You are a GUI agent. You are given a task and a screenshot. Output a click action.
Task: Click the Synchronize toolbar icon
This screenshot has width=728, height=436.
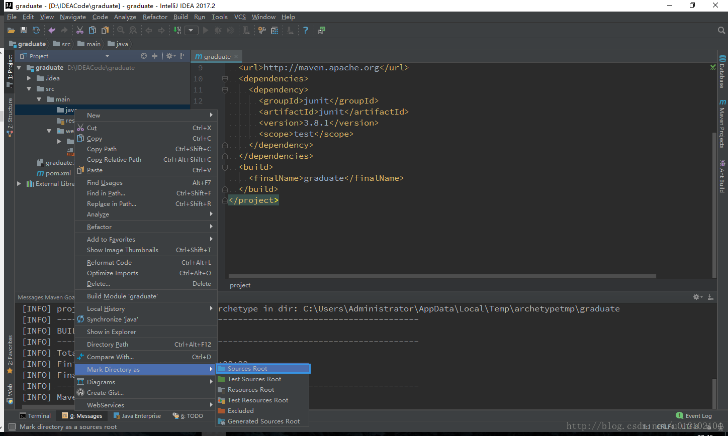pyautogui.click(x=36, y=31)
